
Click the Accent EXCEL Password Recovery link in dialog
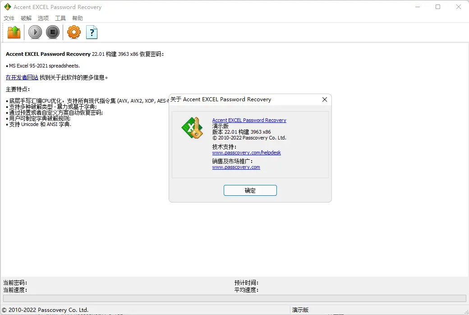pos(249,120)
